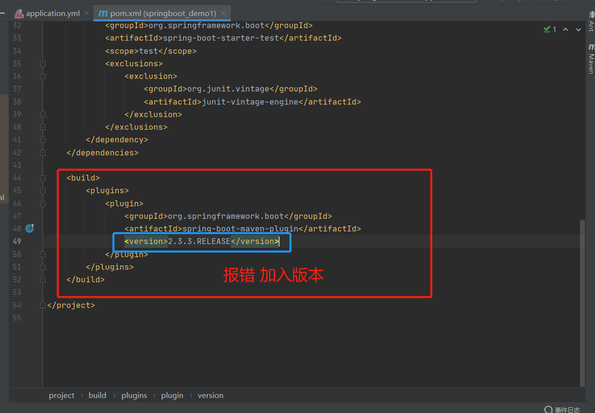Collapse fold marker at closing dependencies line 42

(x=43, y=153)
